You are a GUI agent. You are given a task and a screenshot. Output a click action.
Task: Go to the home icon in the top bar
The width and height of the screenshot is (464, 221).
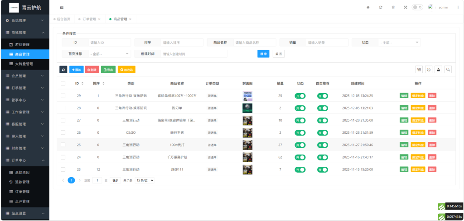pyautogui.click(x=368, y=7)
